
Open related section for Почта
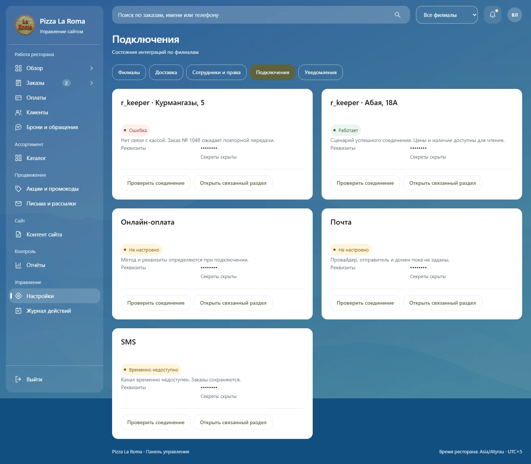point(442,303)
